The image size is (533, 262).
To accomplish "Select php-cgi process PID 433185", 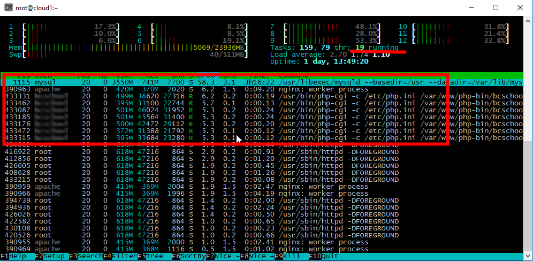I will (x=262, y=117).
